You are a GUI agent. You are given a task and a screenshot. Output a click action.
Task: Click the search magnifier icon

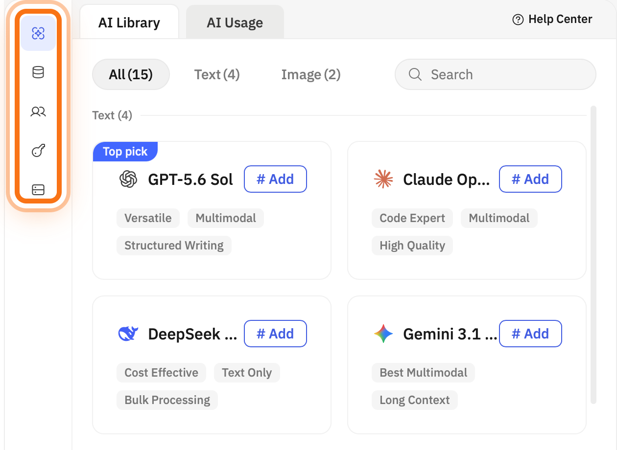point(415,74)
